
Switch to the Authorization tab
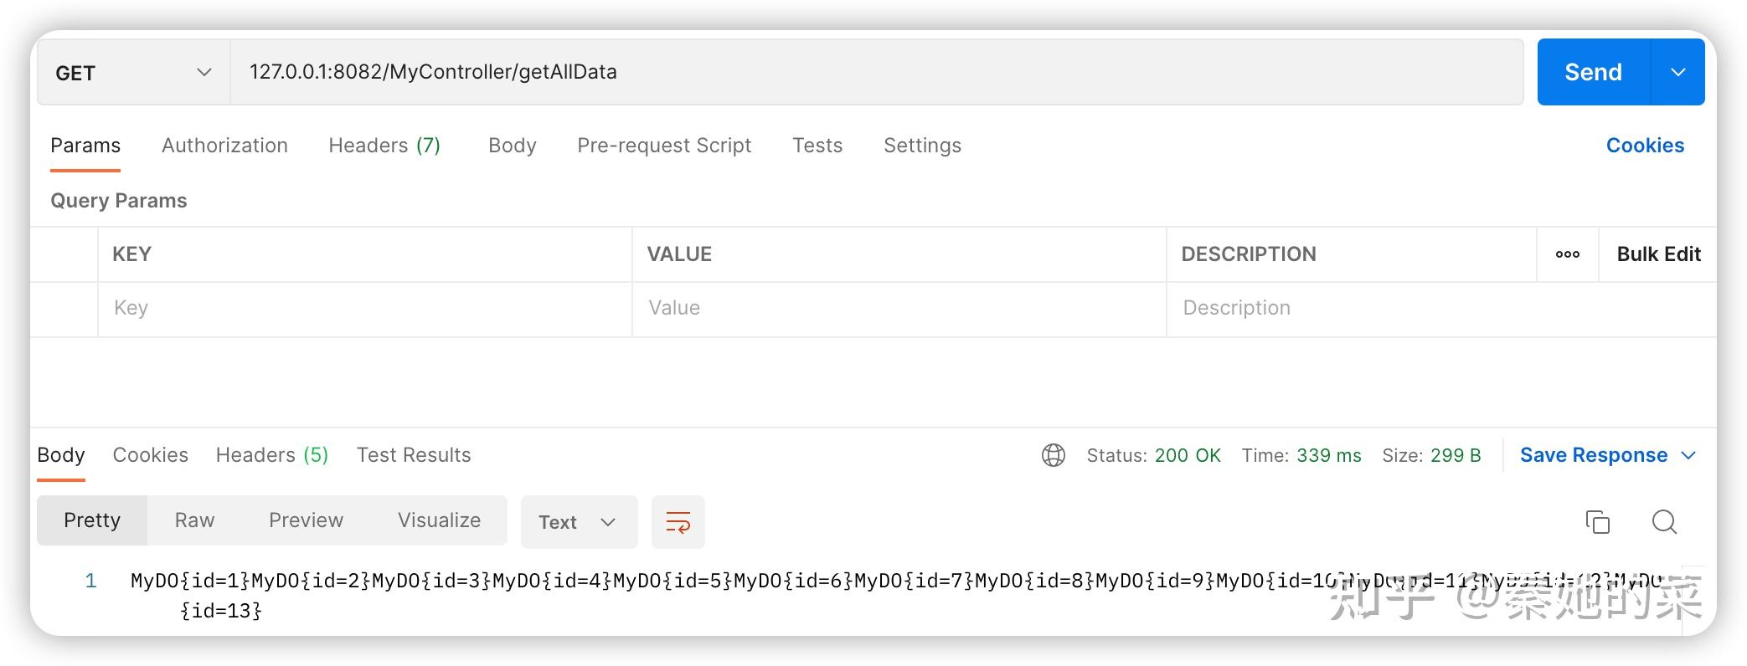coord(224,146)
